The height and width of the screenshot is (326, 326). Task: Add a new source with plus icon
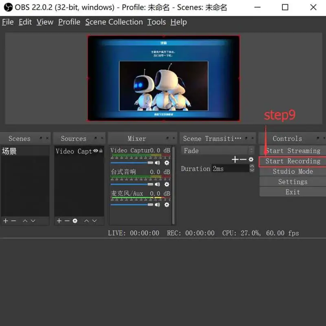[x=59, y=220]
